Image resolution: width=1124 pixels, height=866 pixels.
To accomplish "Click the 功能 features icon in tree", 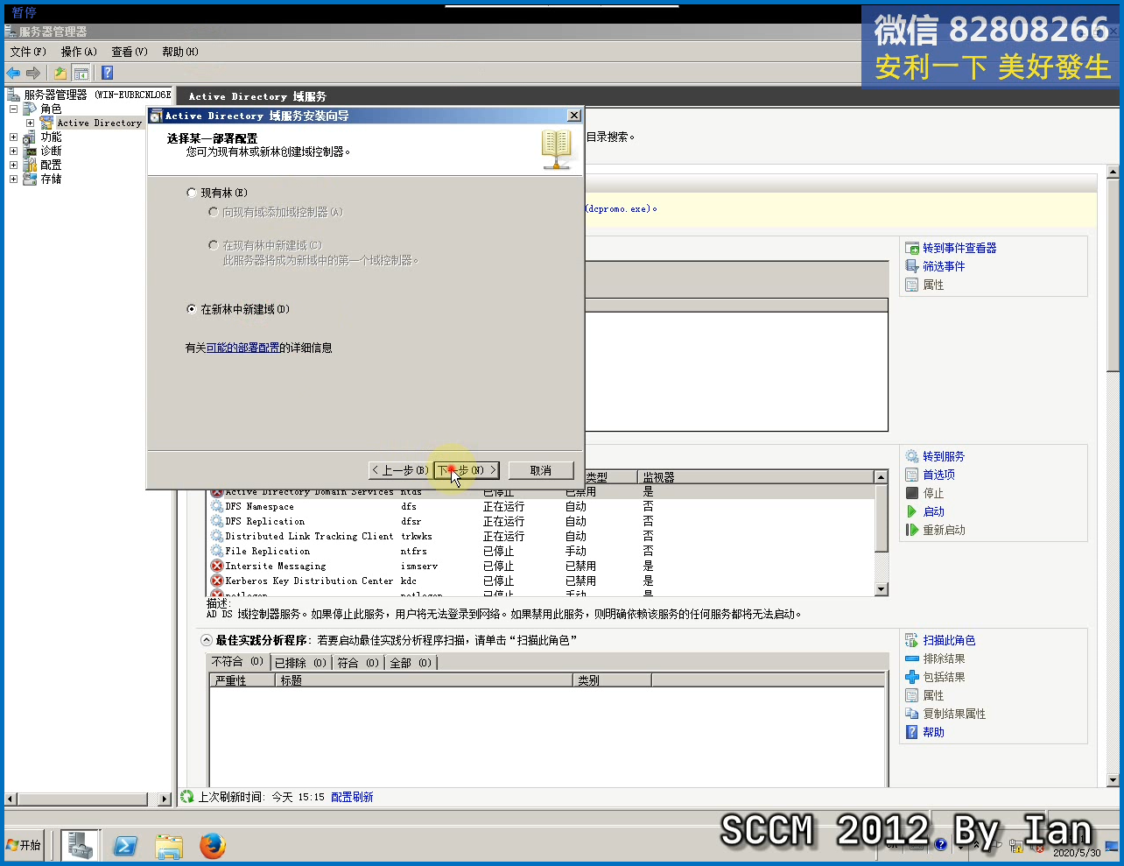I will [30, 137].
